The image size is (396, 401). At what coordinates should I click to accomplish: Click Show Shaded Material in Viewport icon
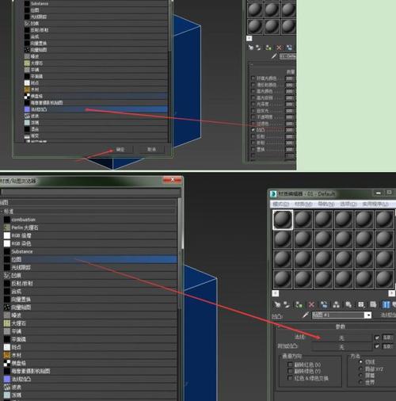(373, 304)
